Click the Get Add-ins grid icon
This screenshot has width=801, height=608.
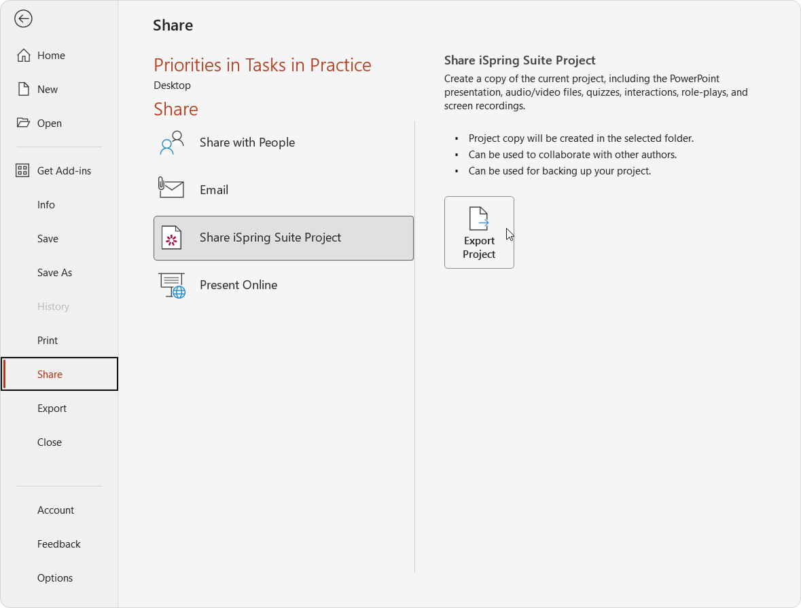(x=22, y=170)
